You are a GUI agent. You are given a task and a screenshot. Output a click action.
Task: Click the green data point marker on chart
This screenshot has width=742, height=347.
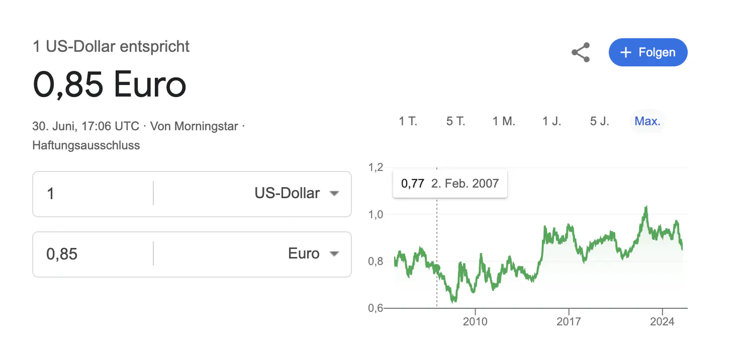coord(437,268)
